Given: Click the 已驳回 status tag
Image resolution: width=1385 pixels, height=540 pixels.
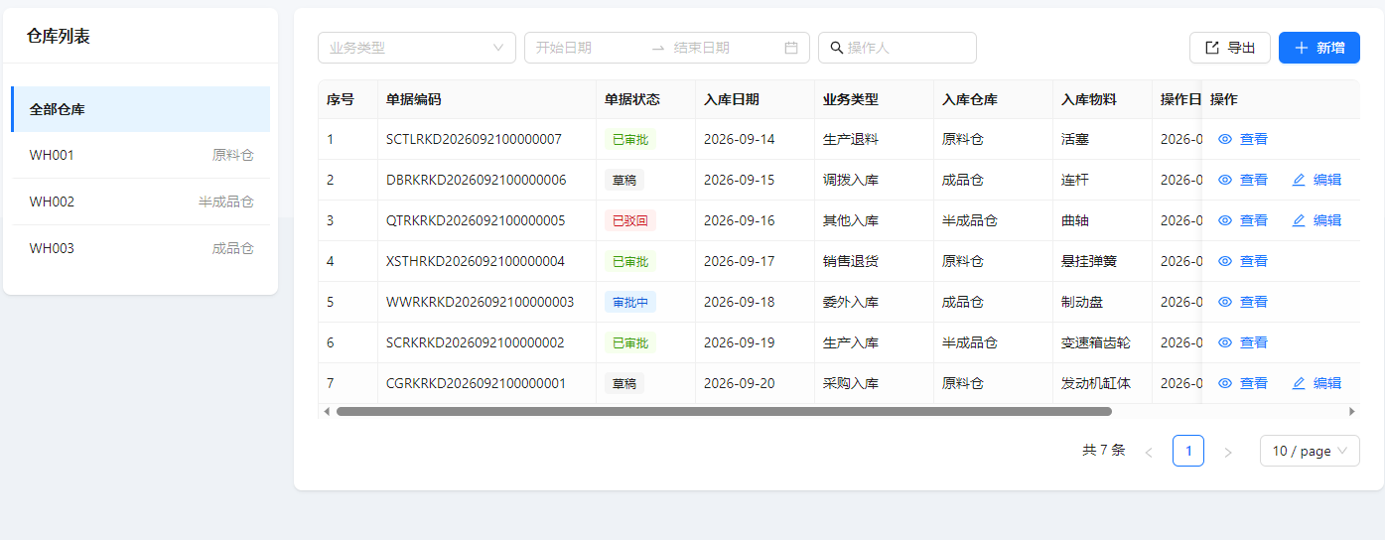Looking at the screenshot, I should [x=630, y=220].
